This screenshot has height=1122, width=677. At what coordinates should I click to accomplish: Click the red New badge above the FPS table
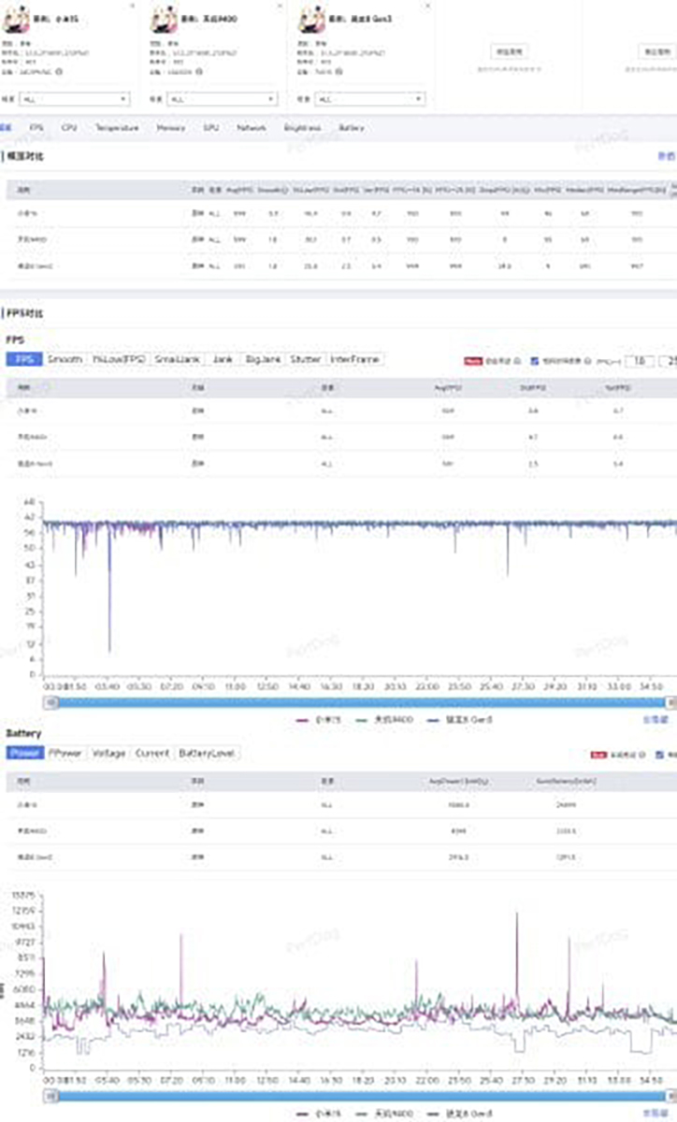472,361
